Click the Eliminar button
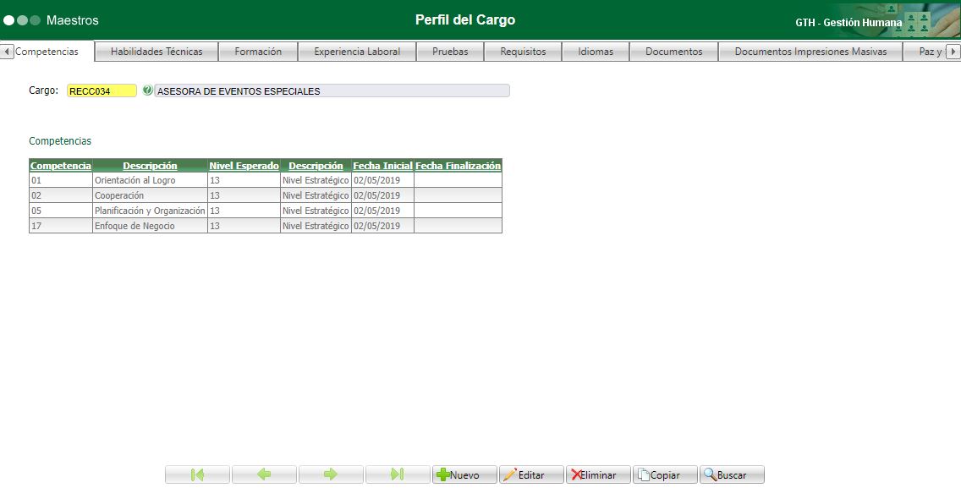Screen dimensions: 961x488 598,474
